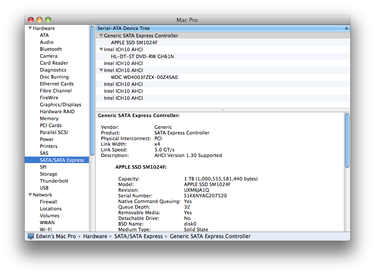Click the green zoom window button
Image resolution: width=375 pixels, height=275 pixels.
48,20
